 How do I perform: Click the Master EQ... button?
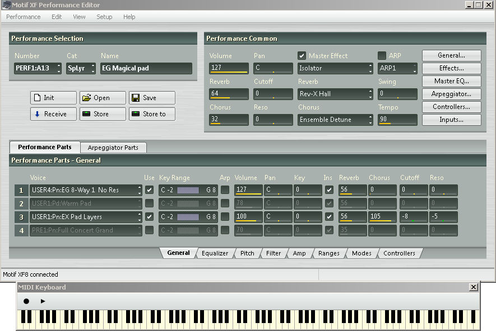coord(451,81)
